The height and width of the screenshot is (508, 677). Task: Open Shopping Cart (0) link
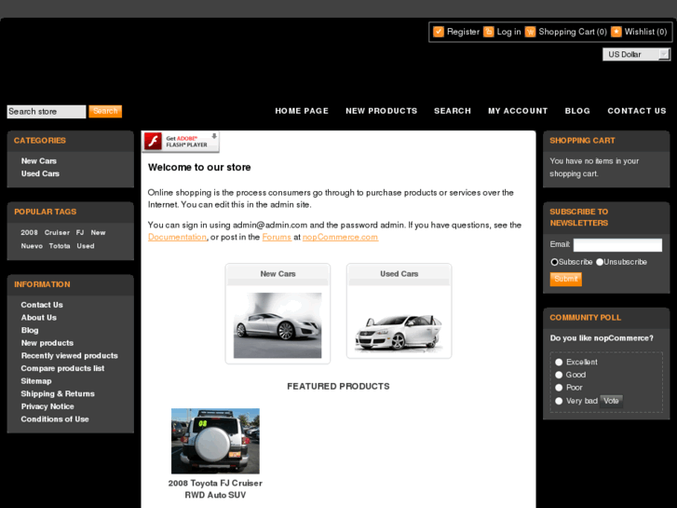click(x=573, y=32)
